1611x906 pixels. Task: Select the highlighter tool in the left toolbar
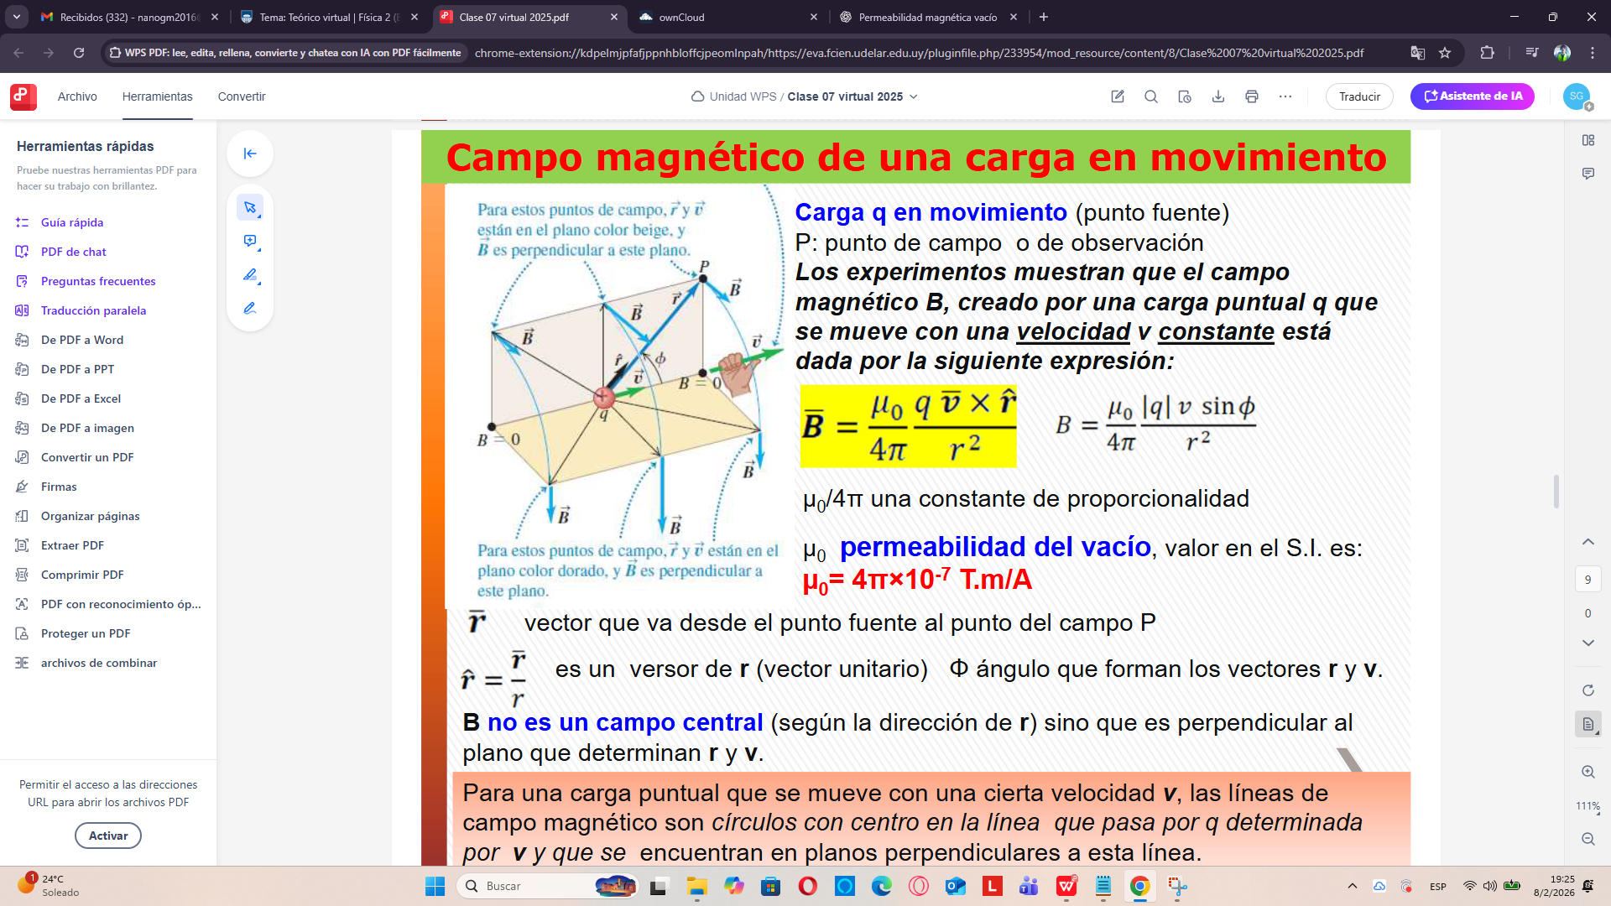249,274
